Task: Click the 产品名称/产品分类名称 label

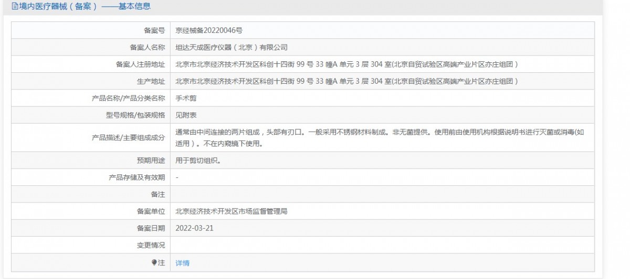Action: pyautogui.click(x=129, y=98)
